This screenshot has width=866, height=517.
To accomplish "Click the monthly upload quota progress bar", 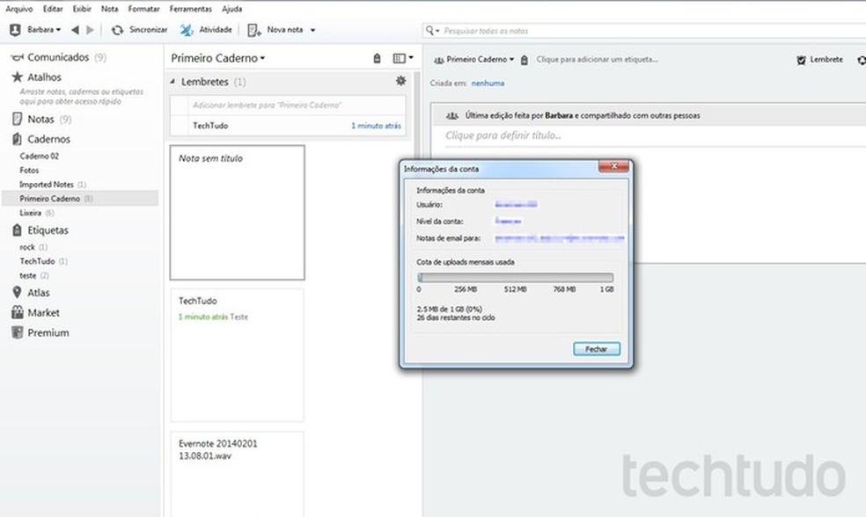I will point(516,278).
